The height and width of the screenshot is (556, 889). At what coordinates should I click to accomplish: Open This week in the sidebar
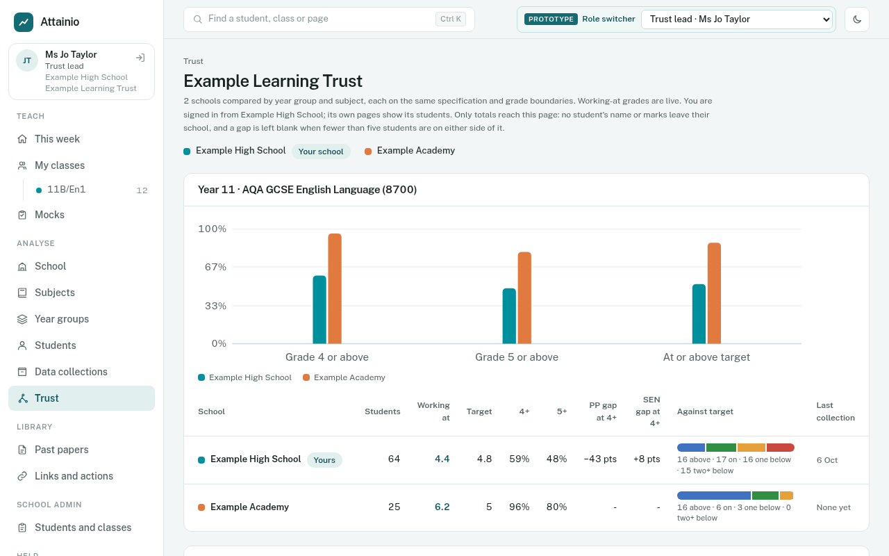(81, 139)
